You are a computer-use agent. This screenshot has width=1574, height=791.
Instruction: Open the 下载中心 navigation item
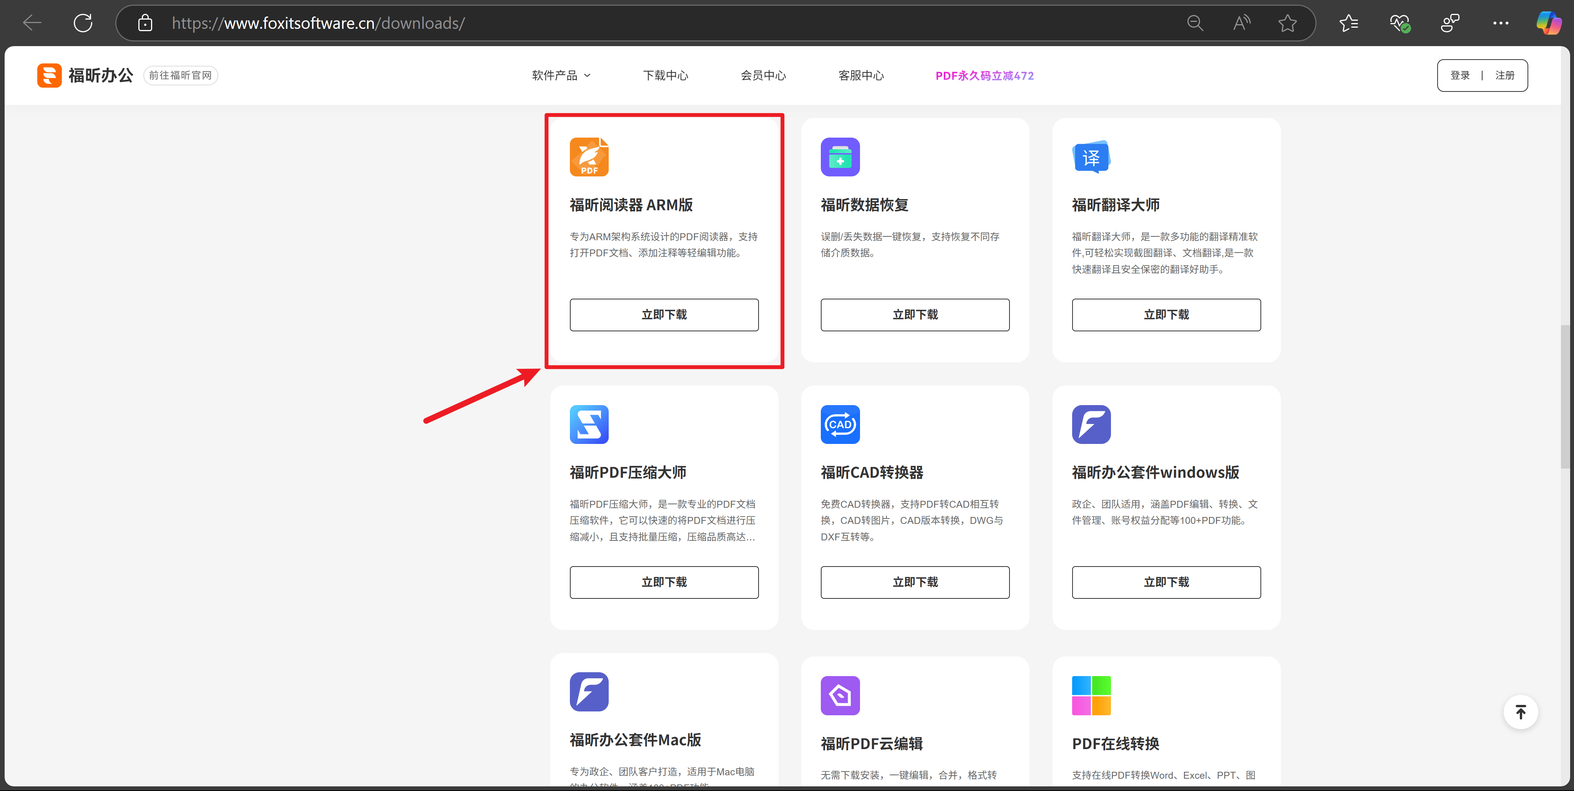click(x=665, y=75)
